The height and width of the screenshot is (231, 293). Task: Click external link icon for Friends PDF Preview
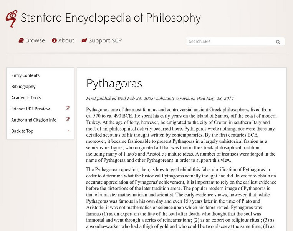coord(68,109)
